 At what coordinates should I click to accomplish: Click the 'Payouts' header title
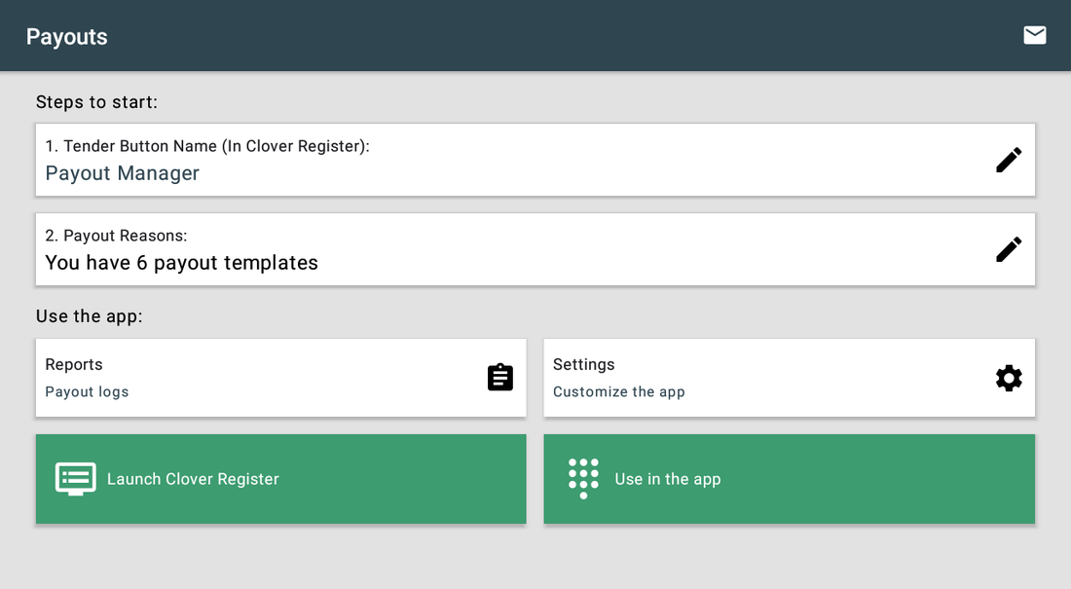pos(67,36)
